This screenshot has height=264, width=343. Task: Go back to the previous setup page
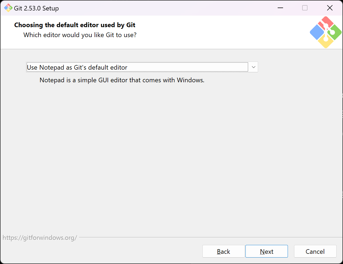pos(223,251)
